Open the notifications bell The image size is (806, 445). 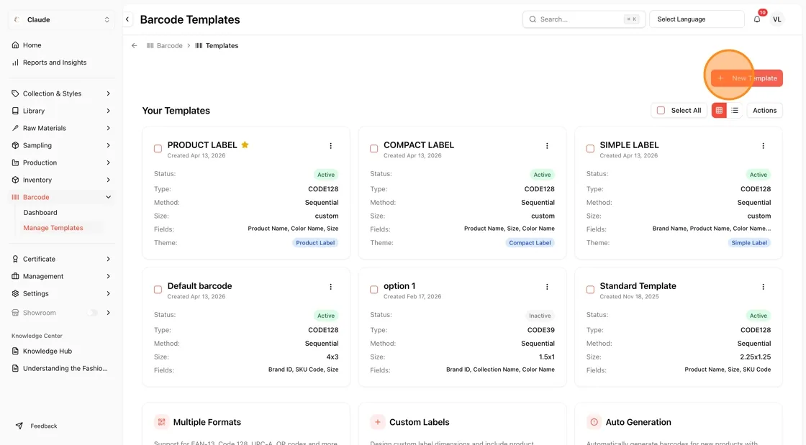[756, 19]
